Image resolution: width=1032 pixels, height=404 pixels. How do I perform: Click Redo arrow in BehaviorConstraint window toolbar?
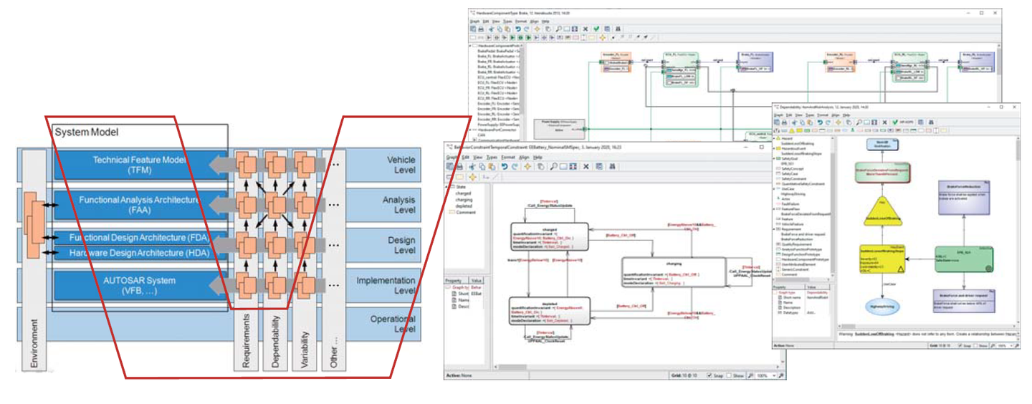click(515, 166)
